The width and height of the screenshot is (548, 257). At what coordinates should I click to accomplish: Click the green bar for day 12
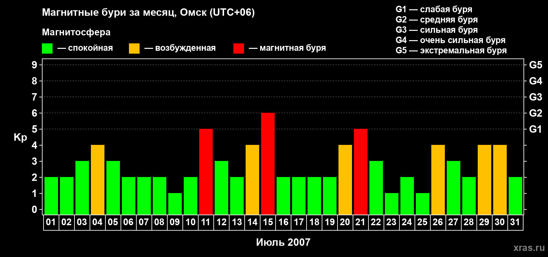221,188
